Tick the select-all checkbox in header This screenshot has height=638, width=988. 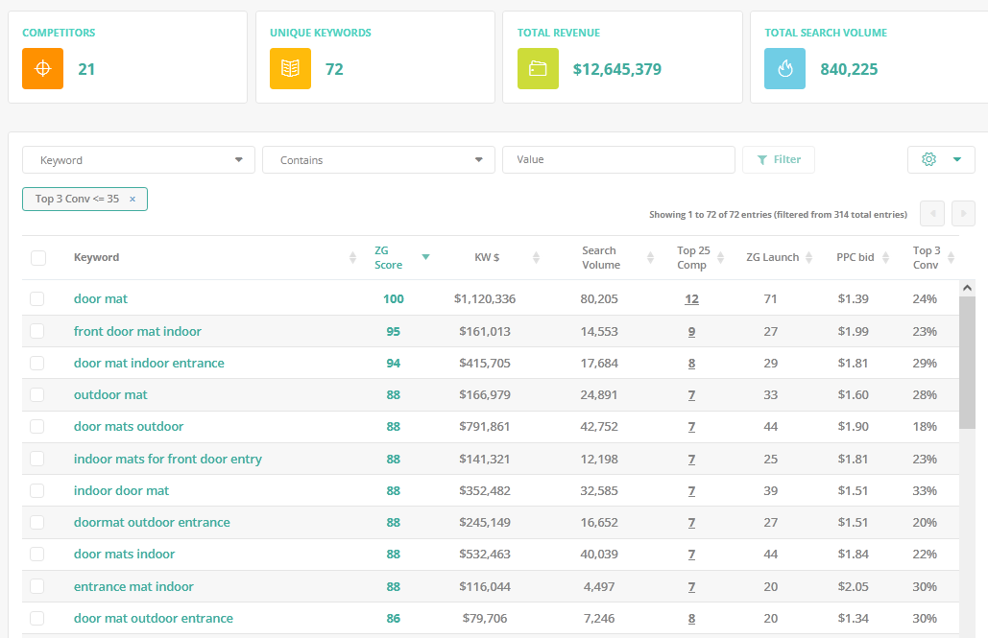[x=38, y=257]
